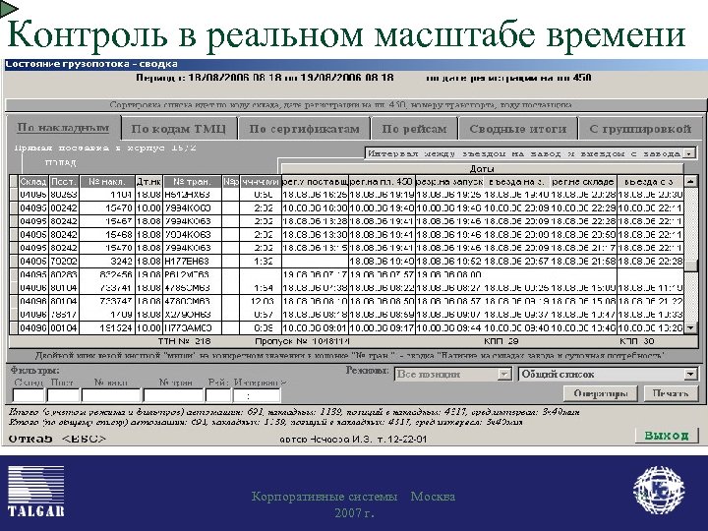Click the table vertical scrollbar thumb

(690, 265)
